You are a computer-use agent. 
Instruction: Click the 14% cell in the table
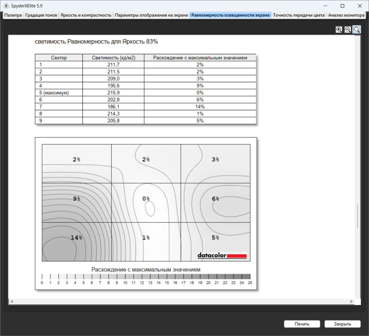point(200,107)
